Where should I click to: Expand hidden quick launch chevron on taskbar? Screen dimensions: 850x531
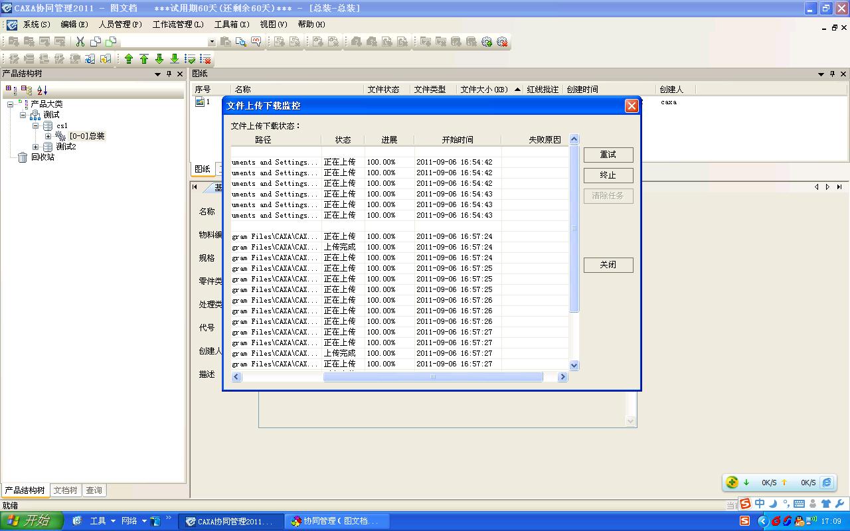(x=169, y=518)
